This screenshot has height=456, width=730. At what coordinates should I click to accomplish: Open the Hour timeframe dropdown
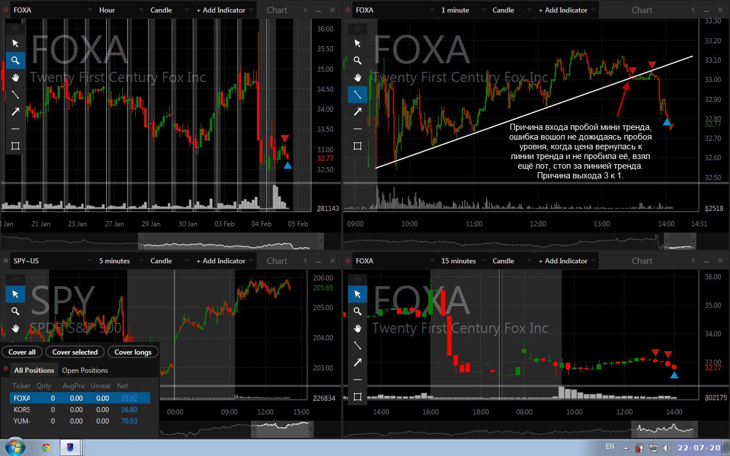(118, 10)
